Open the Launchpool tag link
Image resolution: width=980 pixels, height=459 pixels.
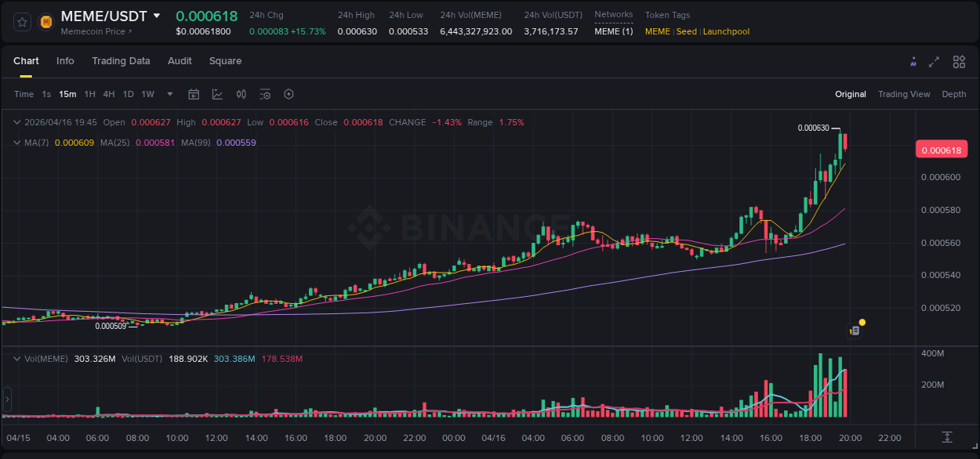click(x=725, y=31)
